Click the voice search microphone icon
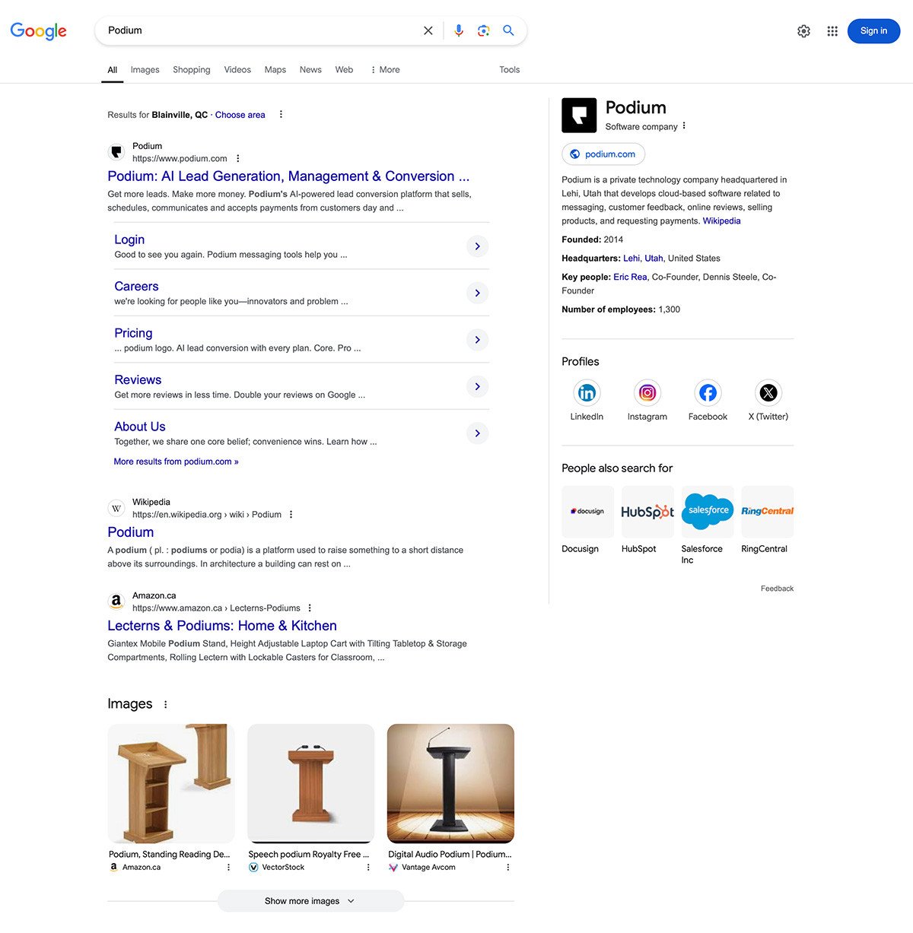The height and width of the screenshot is (933, 913). click(458, 30)
